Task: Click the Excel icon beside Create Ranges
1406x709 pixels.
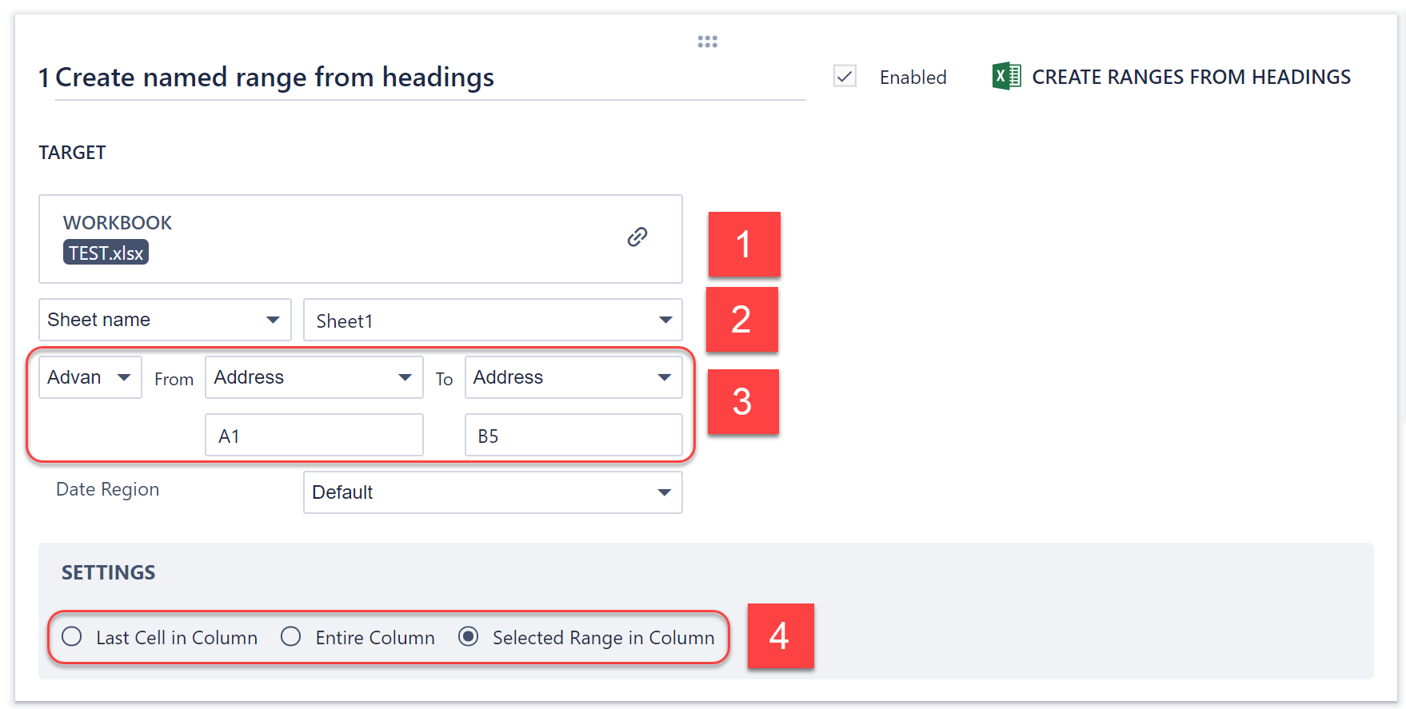Action: coord(1006,77)
